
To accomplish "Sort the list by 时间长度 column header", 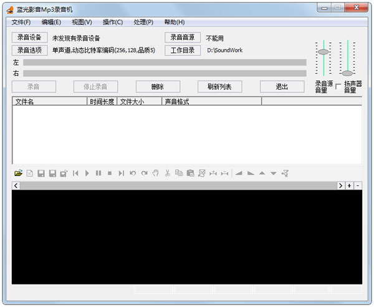I will (x=102, y=102).
